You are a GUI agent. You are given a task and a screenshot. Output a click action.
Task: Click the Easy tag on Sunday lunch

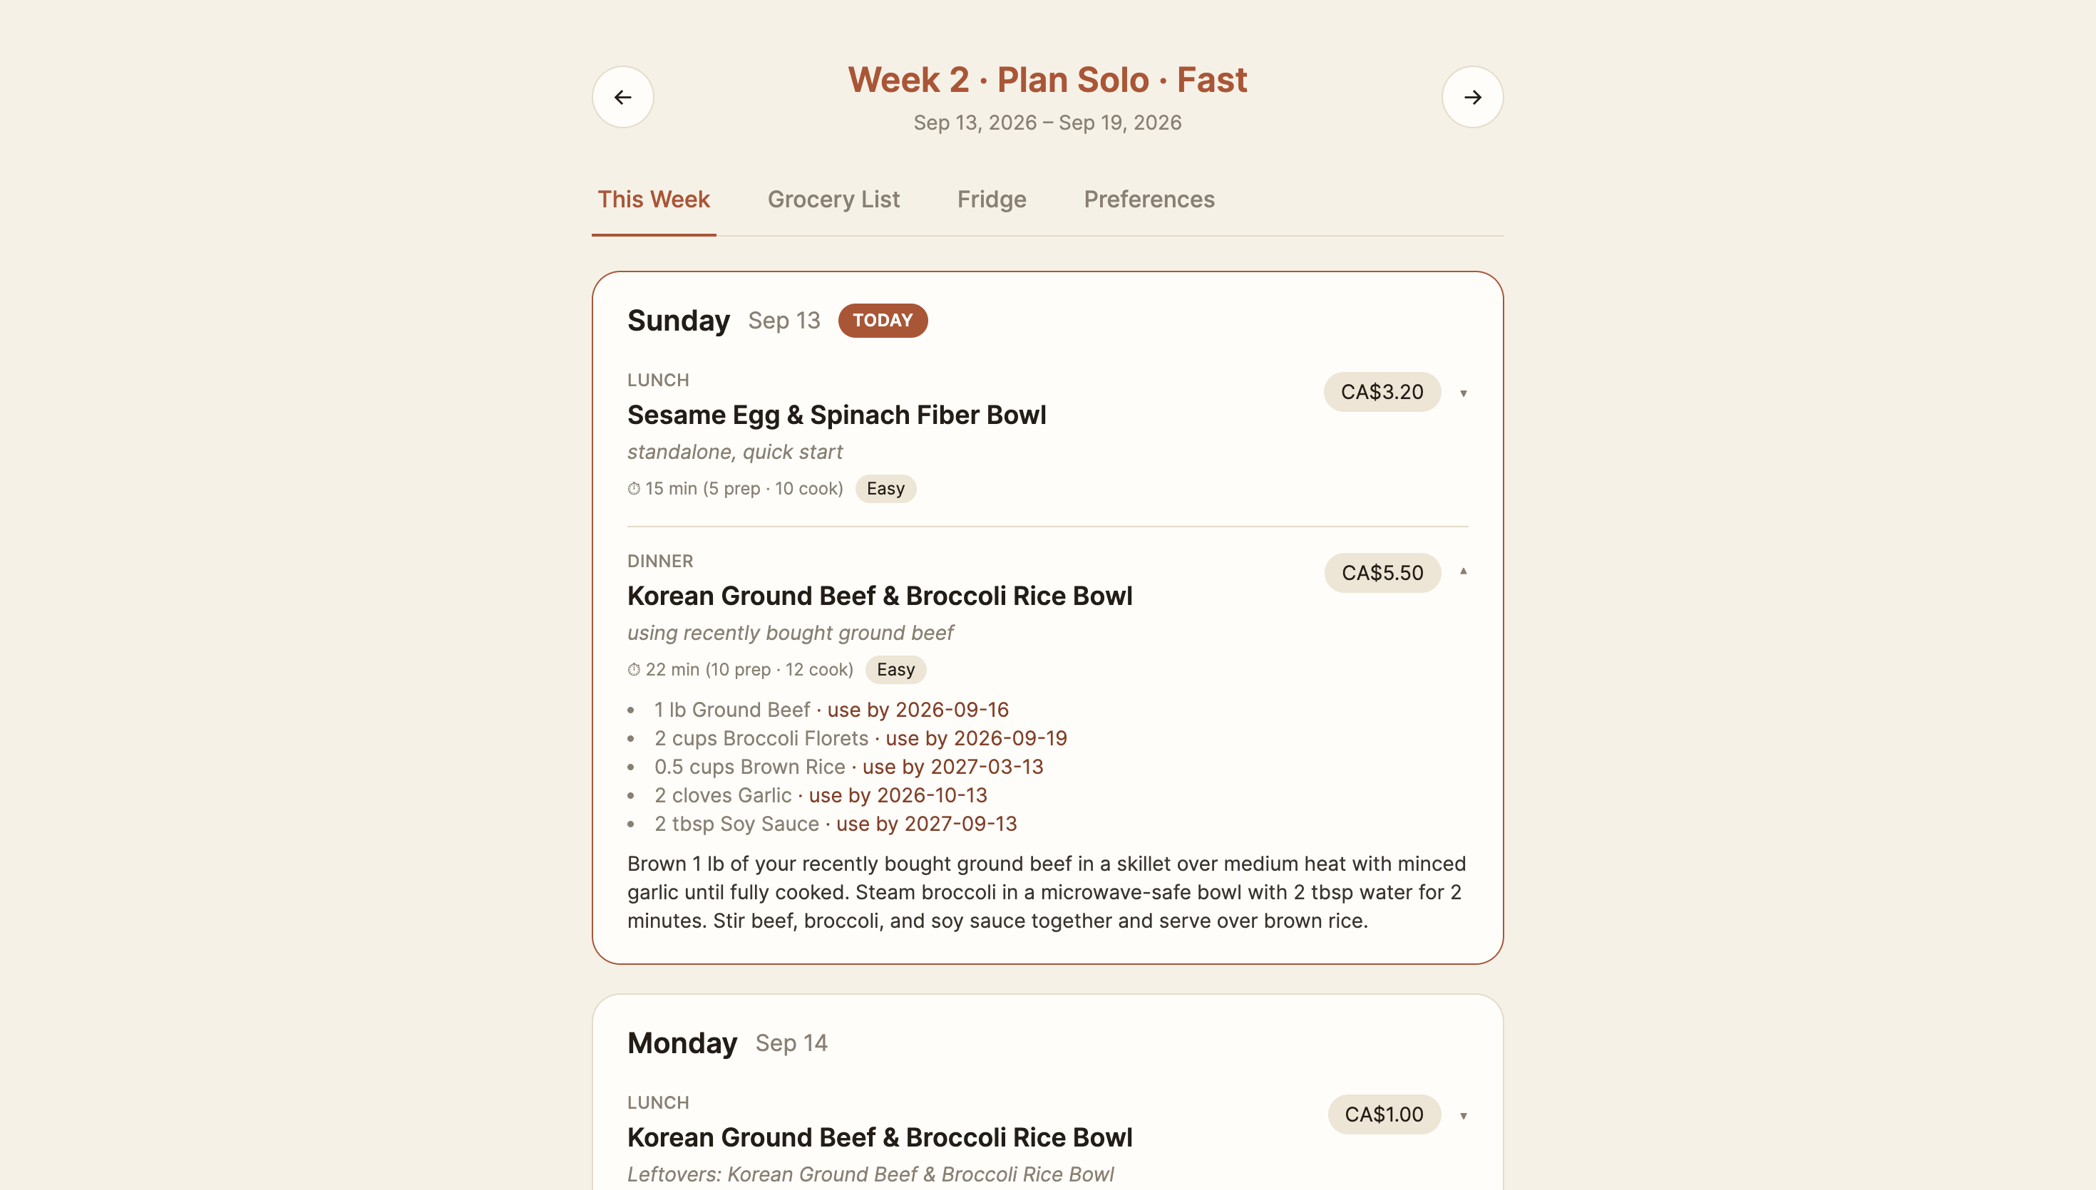[x=885, y=489]
